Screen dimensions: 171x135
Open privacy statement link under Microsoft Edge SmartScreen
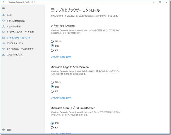(x=61, y=98)
